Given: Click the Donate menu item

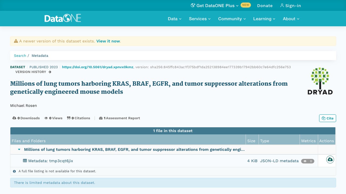Looking at the screenshot, I should pyautogui.click(x=265, y=6).
